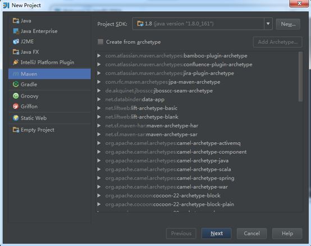Screen dimensions: 311x246
Task: Expand the bamboo-plugin-archetype tree node
Action: (x=99, y=56)
